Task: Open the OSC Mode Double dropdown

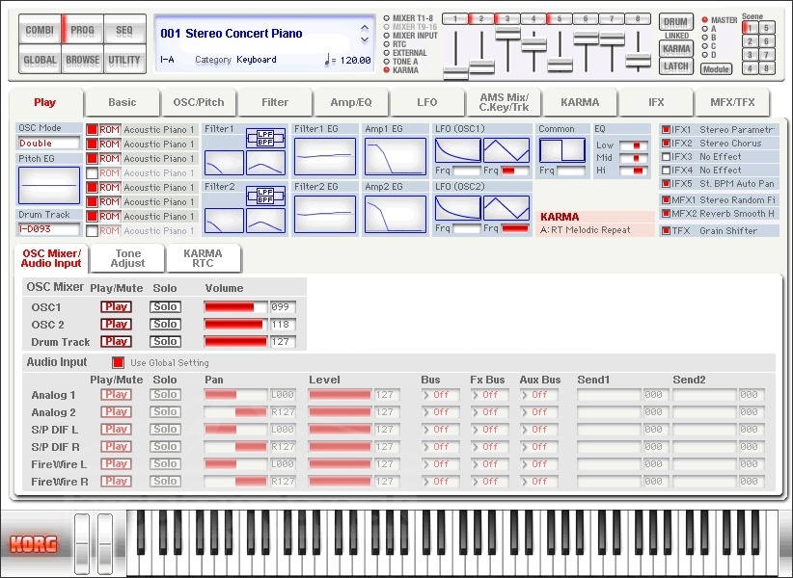Action: point(48,144)
